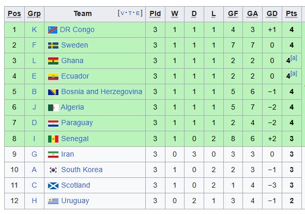This screenshot has width=305, height=214.
Task: Click the Algeria flag icon
Action: click(53, 108)
